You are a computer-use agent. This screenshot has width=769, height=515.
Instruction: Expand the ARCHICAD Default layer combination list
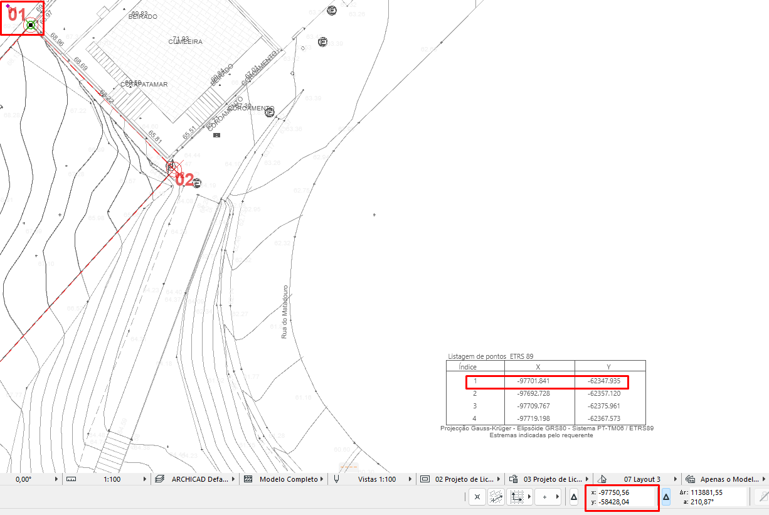point(234,479)
